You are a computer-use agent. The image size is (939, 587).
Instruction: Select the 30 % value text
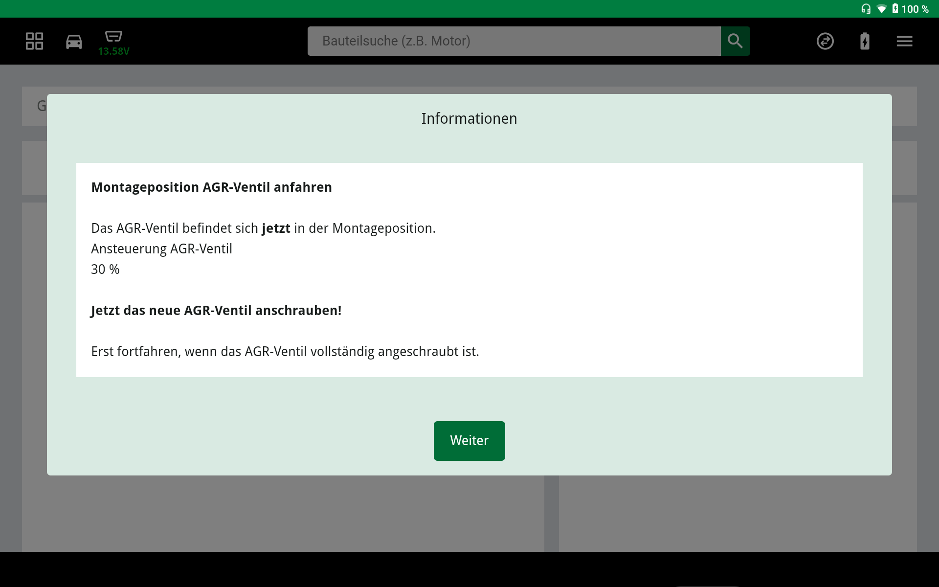pyautogui.click(x=105, y=269)
